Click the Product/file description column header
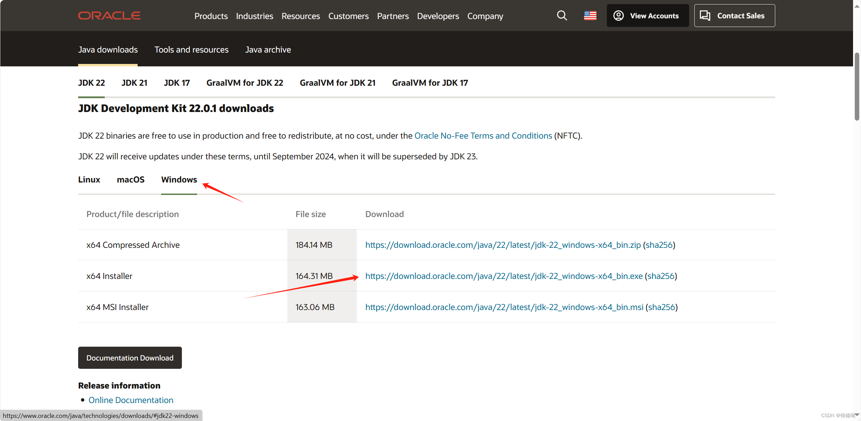Viewport: 861px width, 421px height. point(132,214)
